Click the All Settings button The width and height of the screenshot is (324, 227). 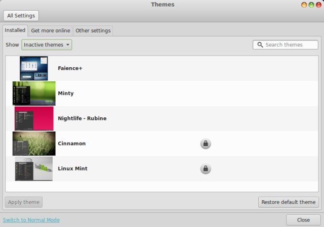pos(21,16)
